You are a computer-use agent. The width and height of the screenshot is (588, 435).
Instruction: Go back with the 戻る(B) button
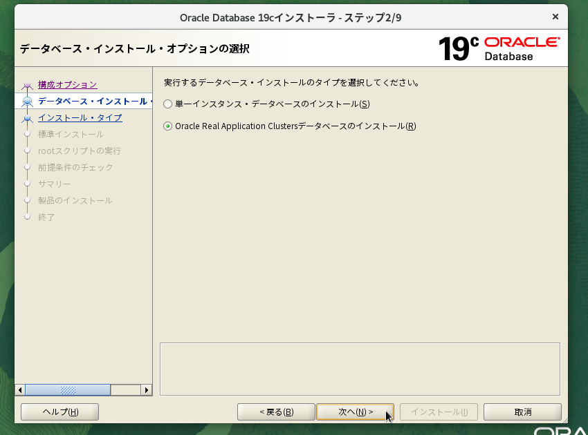tap(276, 412)
